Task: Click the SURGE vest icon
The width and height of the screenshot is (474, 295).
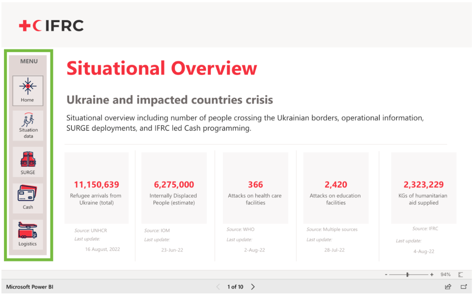Action: (28, 160)
